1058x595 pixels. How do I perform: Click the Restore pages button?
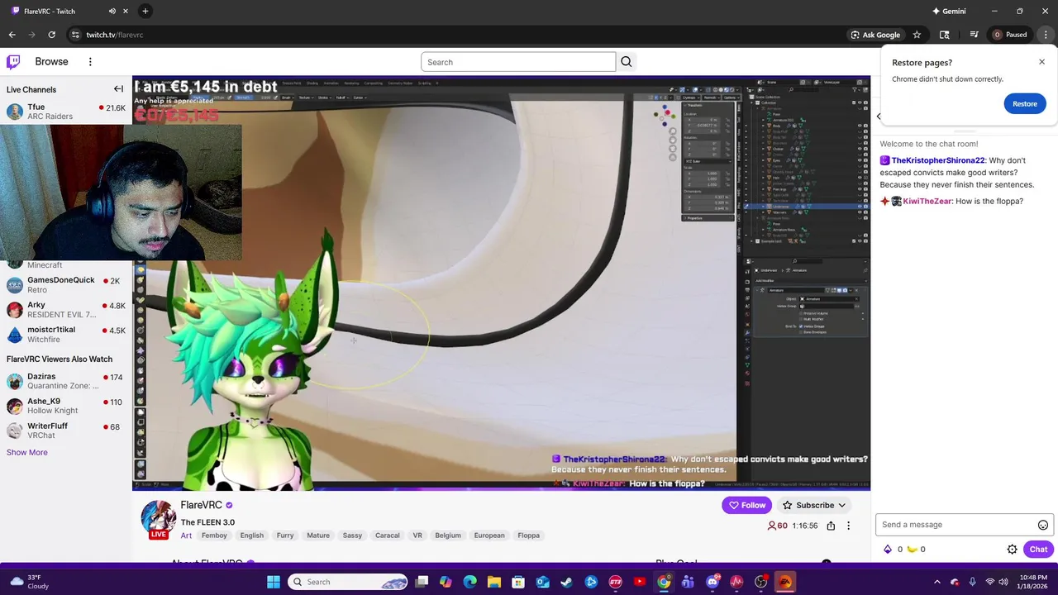click(x=1024, y=103)
